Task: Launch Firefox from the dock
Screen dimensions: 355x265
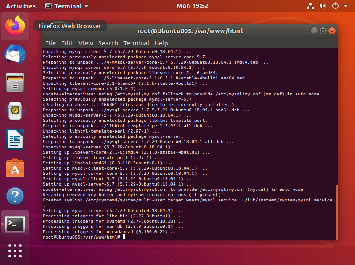Action: click(x=15, y=26)
